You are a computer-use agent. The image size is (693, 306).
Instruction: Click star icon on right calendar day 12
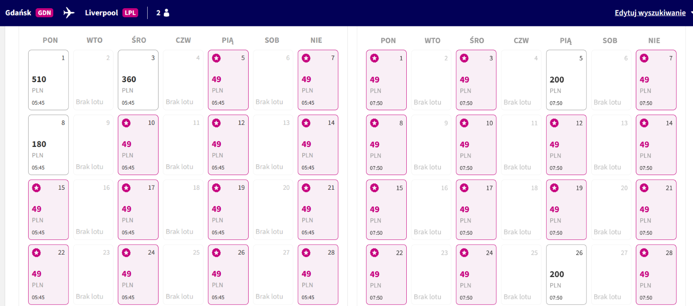554,123
